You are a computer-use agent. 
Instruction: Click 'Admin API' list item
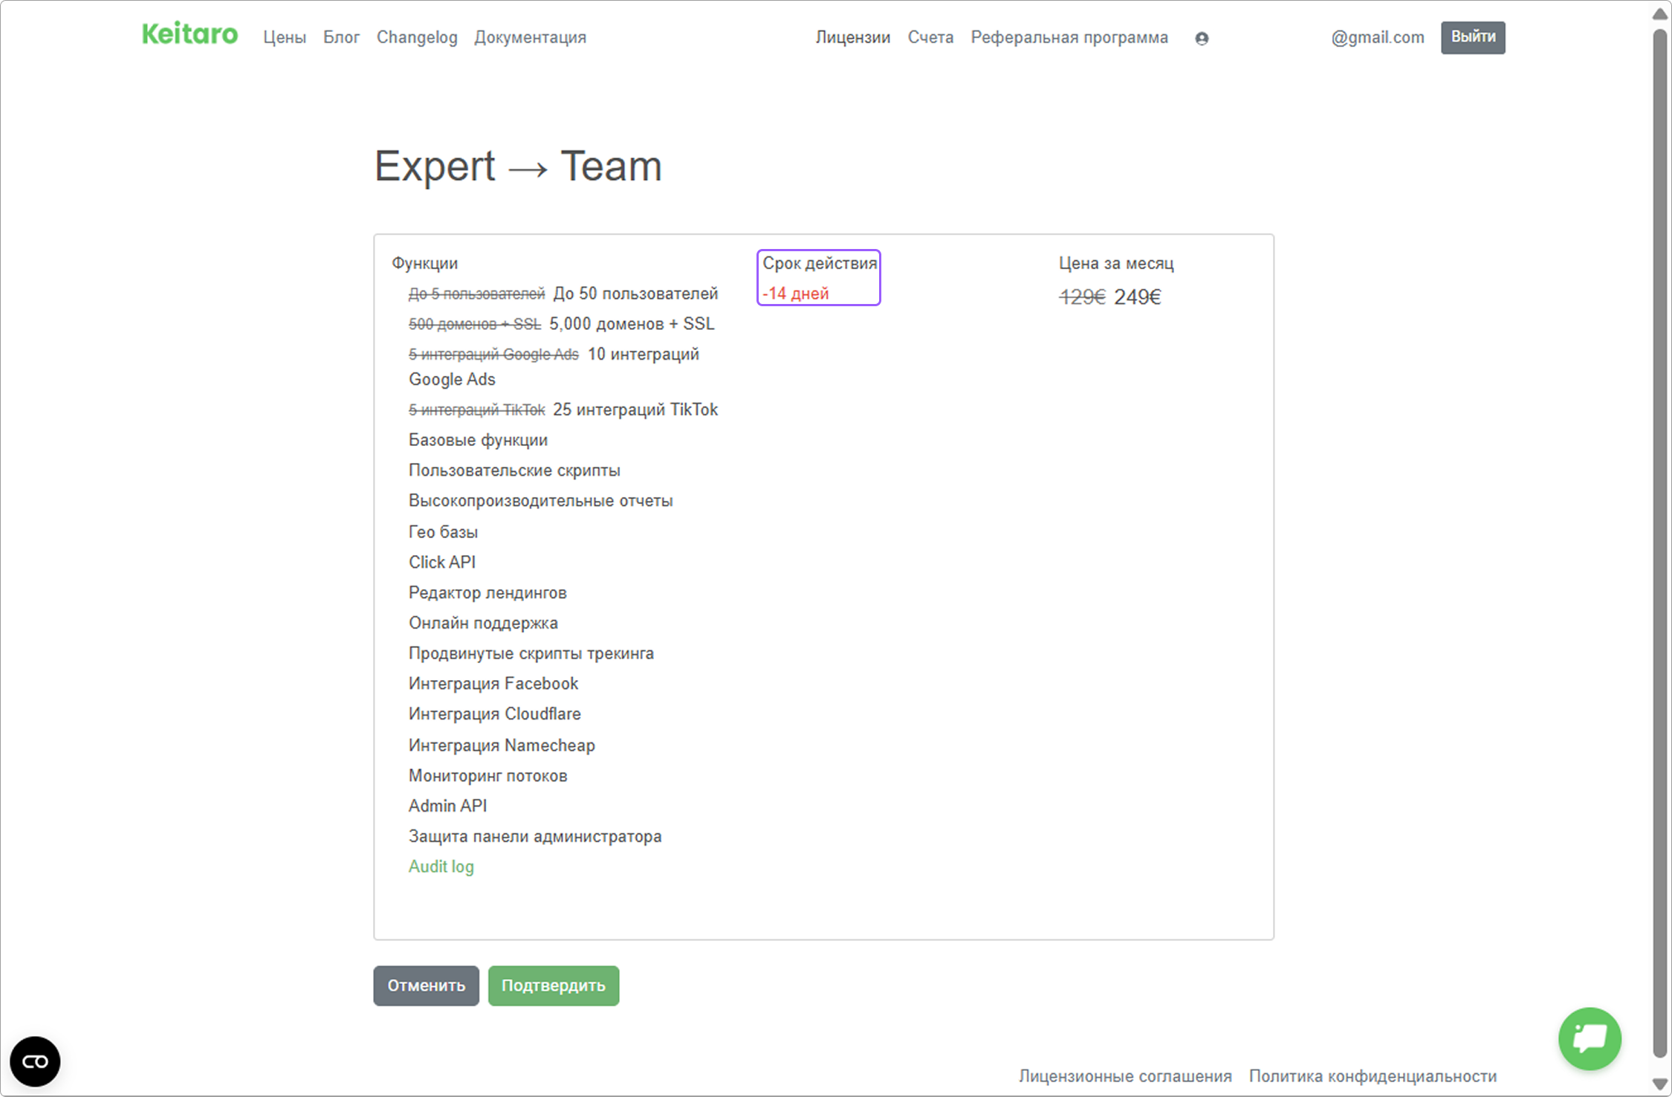[448, 806]
